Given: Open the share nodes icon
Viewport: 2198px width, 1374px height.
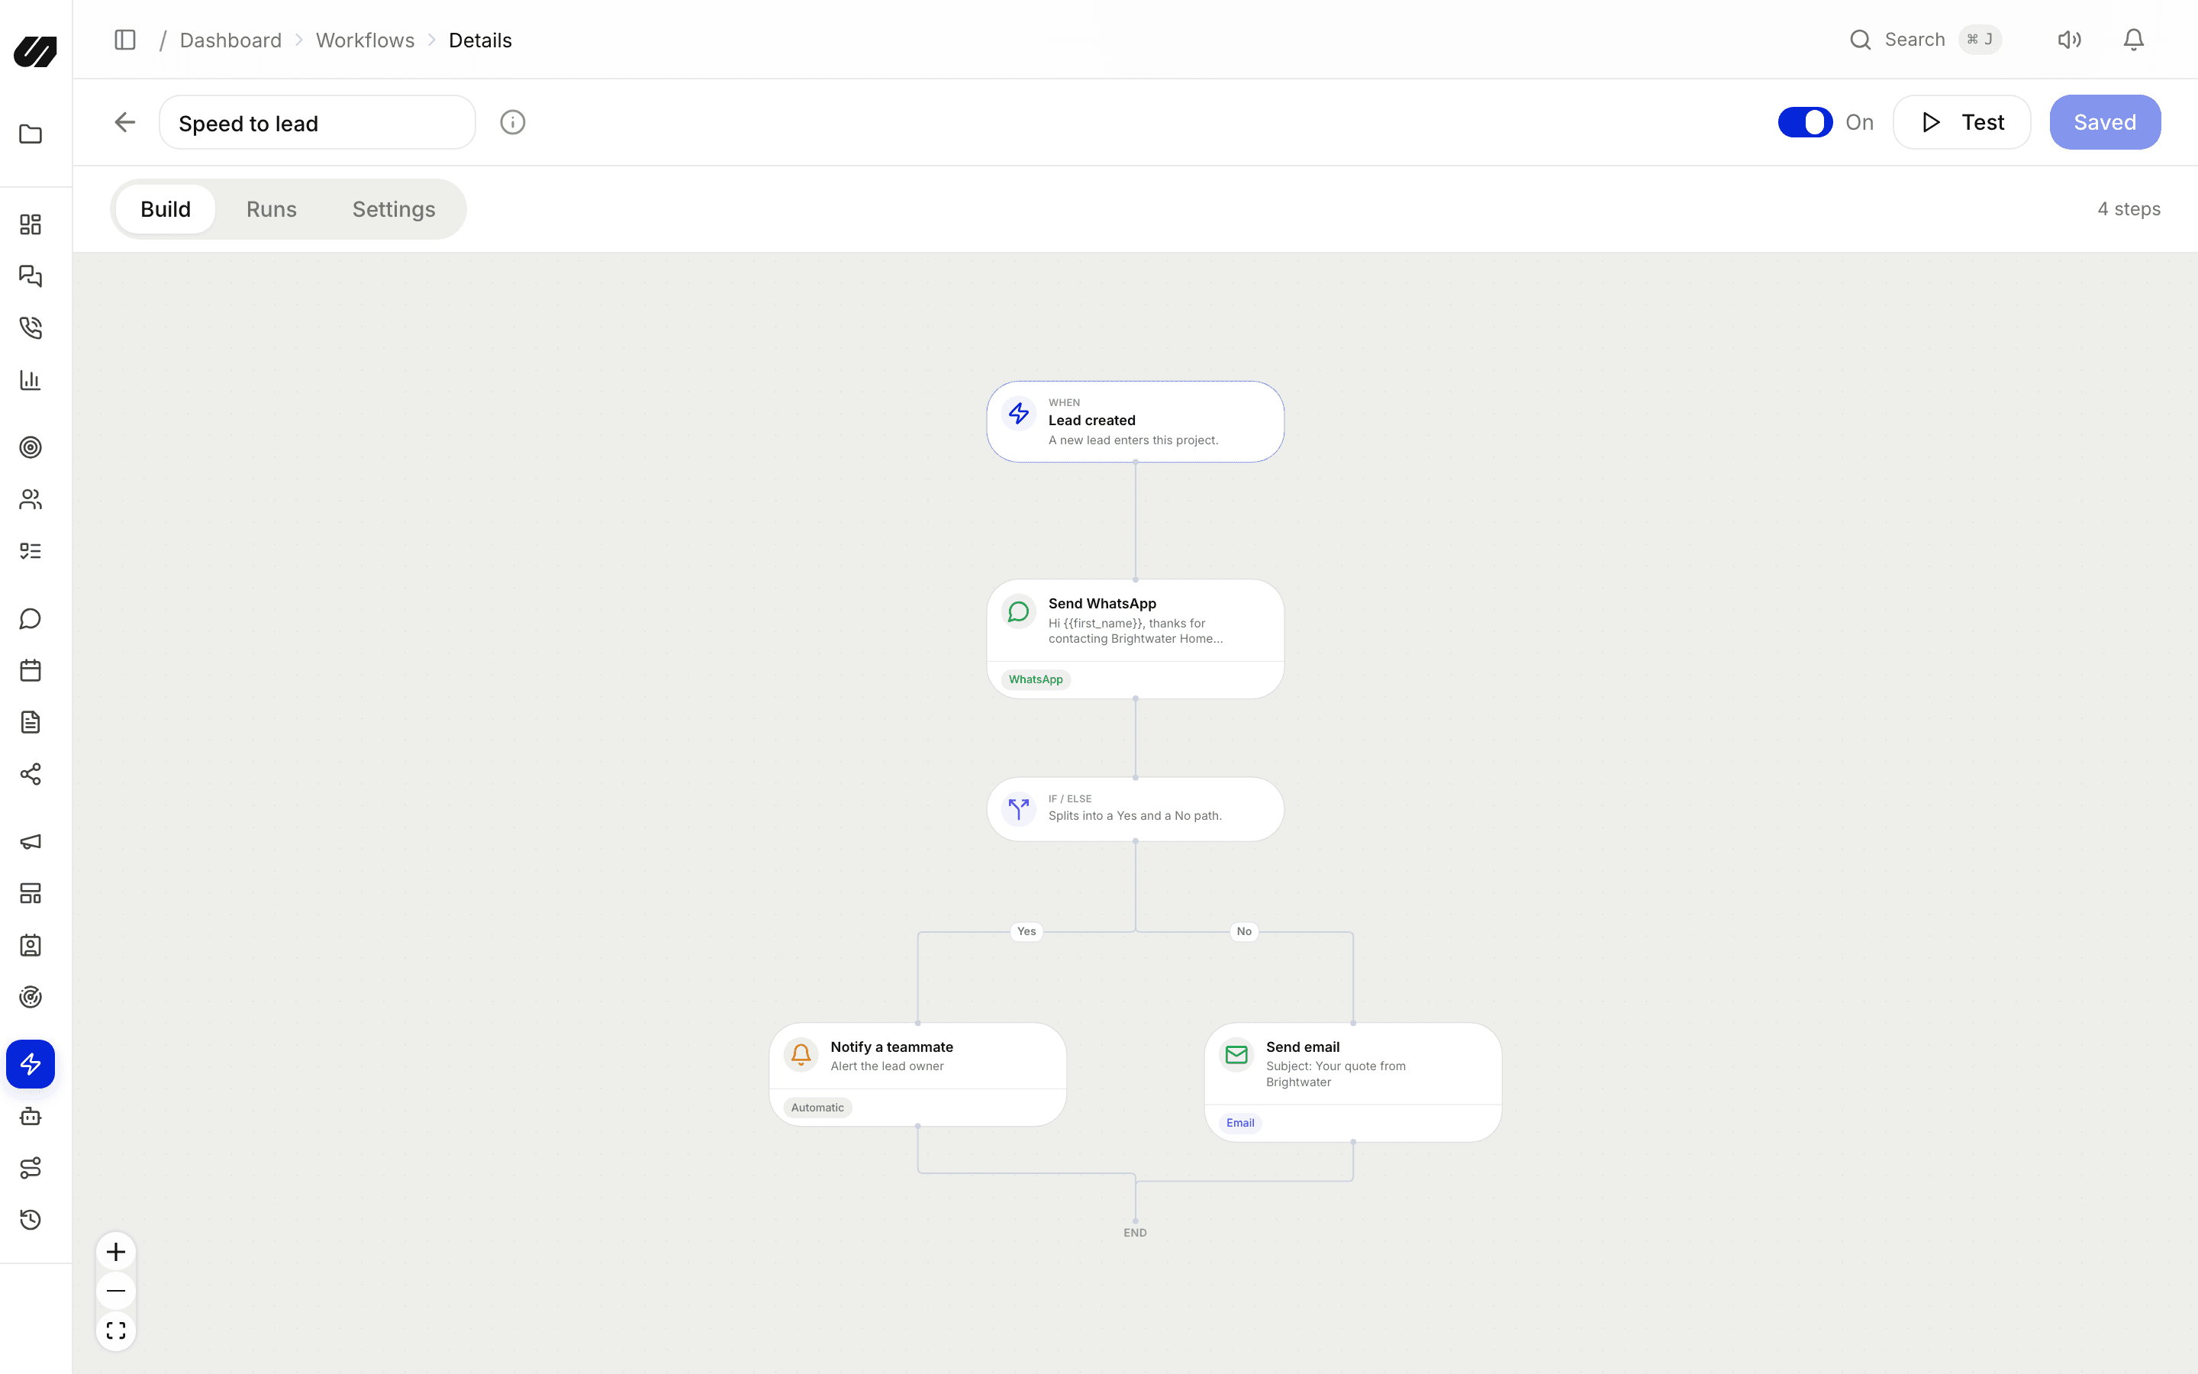Looking at the screenshot, I should tap(31, 774).
